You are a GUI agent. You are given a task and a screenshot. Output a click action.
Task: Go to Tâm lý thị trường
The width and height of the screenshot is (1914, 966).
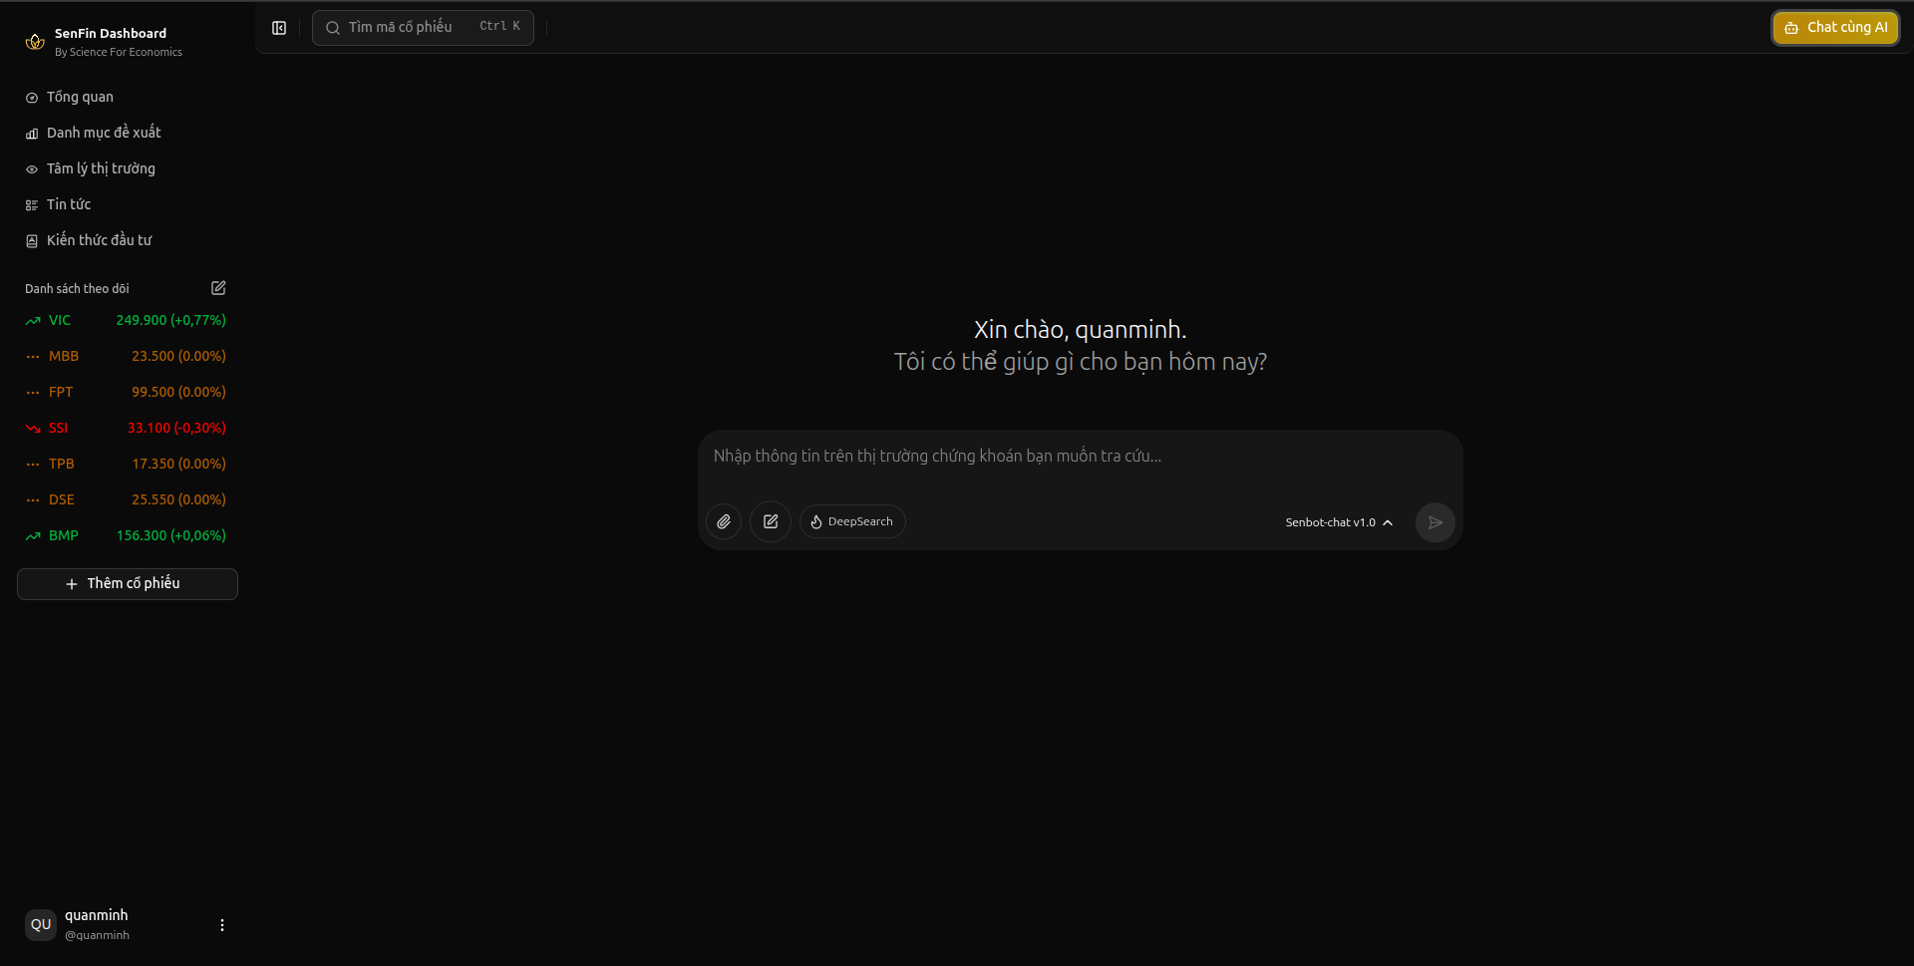click(101, 168)
